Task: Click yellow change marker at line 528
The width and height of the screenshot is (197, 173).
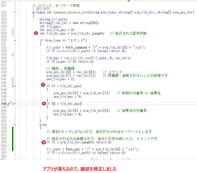Action: point(13,32)
